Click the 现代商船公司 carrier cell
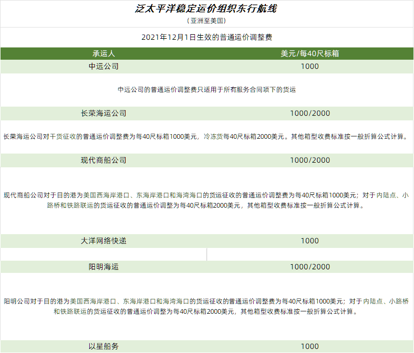This screenshot has width=414, height=353. coord(104,160)
